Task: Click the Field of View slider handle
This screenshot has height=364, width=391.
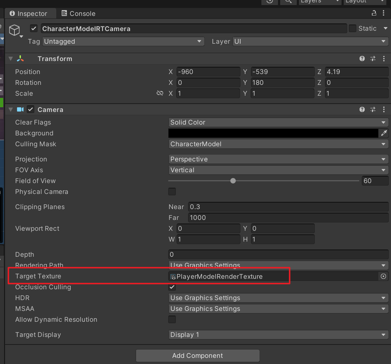Action: [233, 181]
